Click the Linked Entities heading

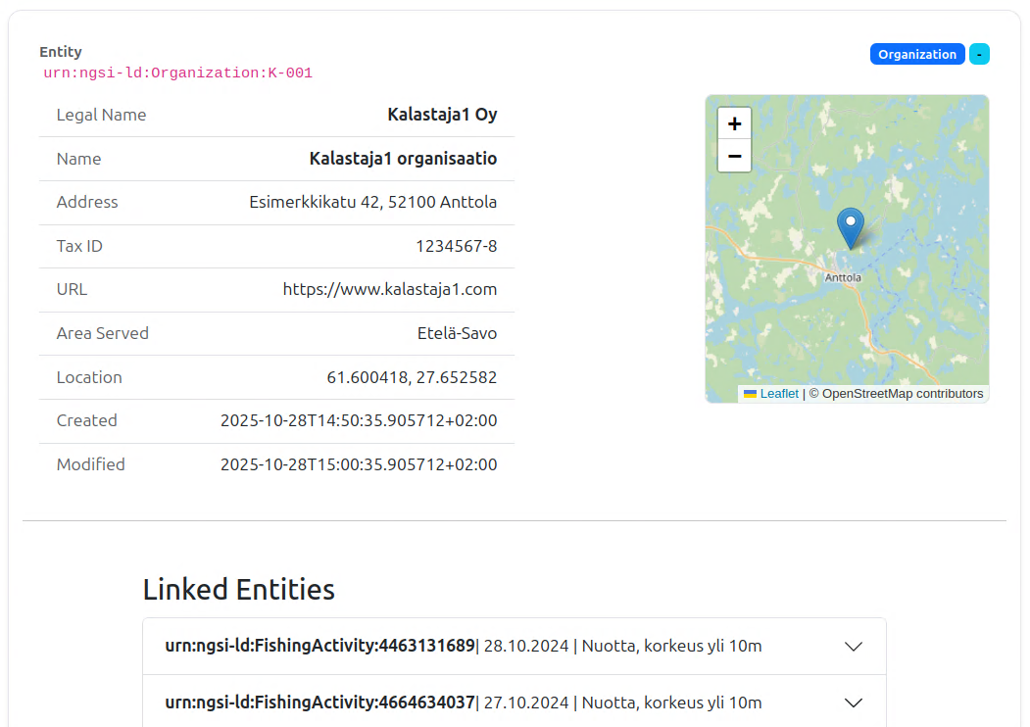pos(238,589)
